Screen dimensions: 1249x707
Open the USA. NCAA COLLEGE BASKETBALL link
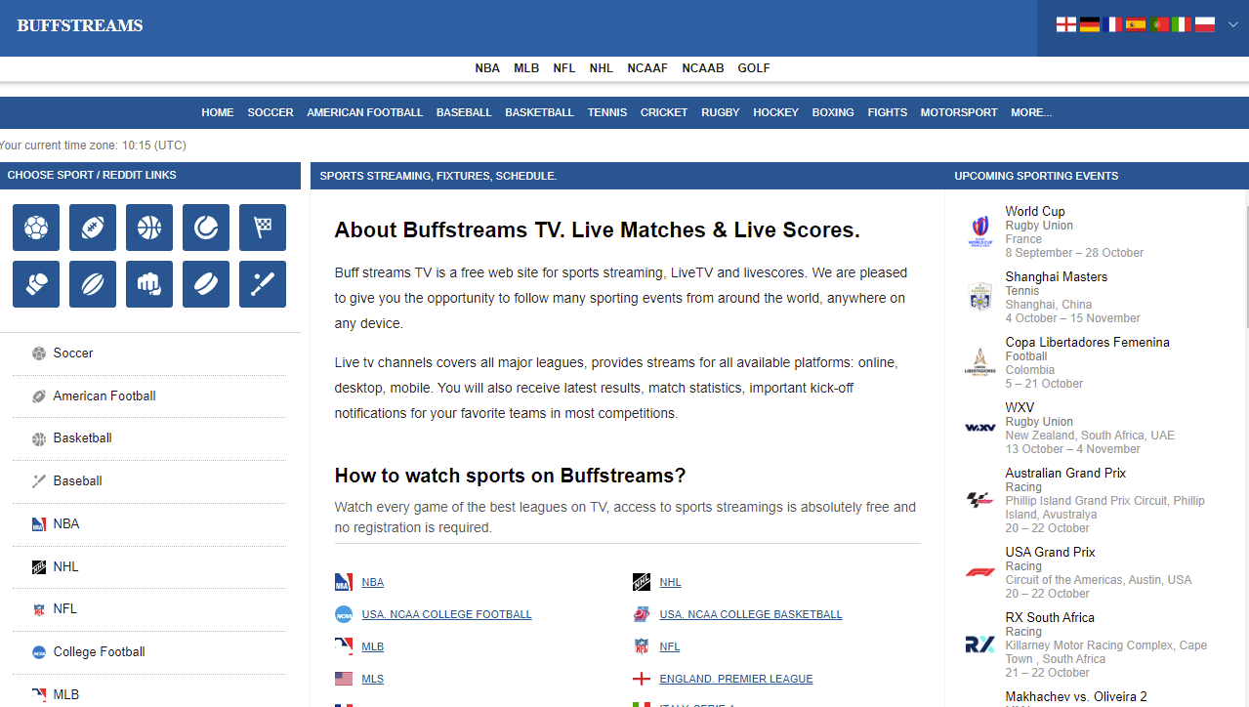(x=751, y=614)
